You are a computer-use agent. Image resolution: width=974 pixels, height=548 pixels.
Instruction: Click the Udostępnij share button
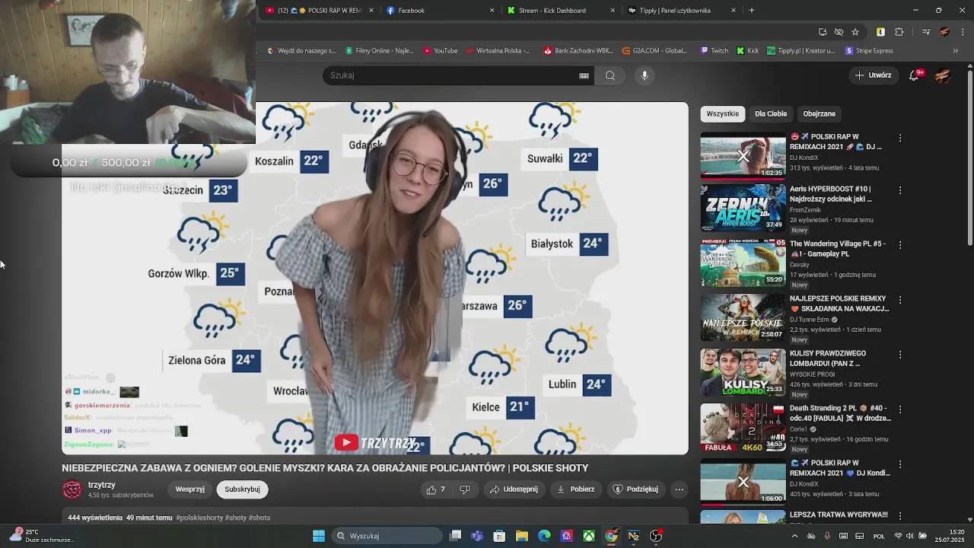[514, 489]
